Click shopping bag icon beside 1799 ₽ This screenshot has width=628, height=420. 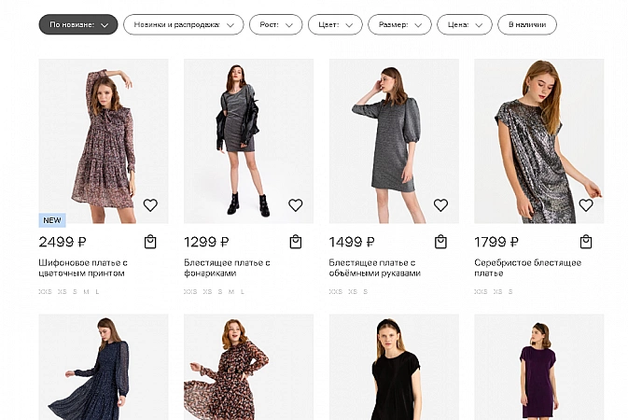[x=586, y=242]
